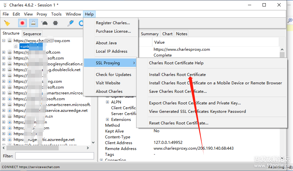Expand the doubleclick.net host node

[4, 70]
